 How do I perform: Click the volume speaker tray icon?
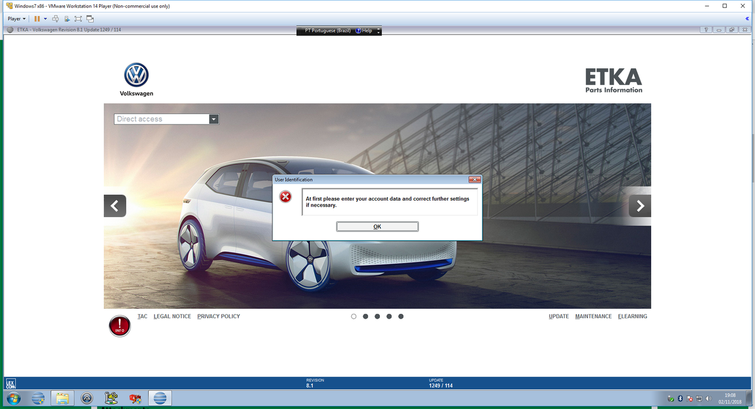click(708, 398)
